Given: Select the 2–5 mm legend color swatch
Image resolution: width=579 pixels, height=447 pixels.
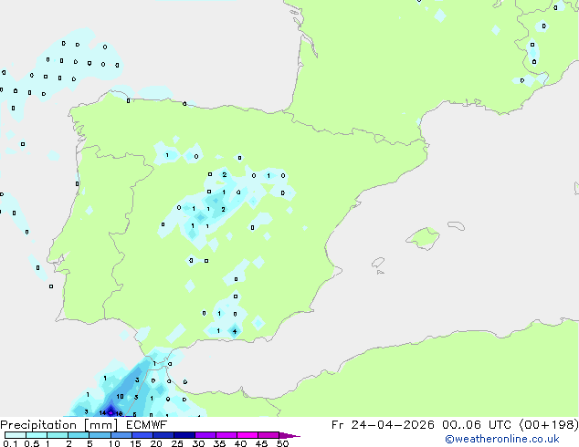Looking at the screenshot, I should click(79, 435).
